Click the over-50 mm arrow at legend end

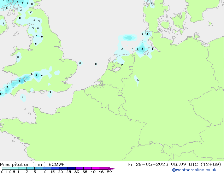pyautogui.click(x=112, y=168)
